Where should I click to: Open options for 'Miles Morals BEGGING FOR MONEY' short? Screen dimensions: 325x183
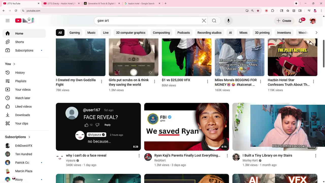pyautogui.click(x=260, y=82)
